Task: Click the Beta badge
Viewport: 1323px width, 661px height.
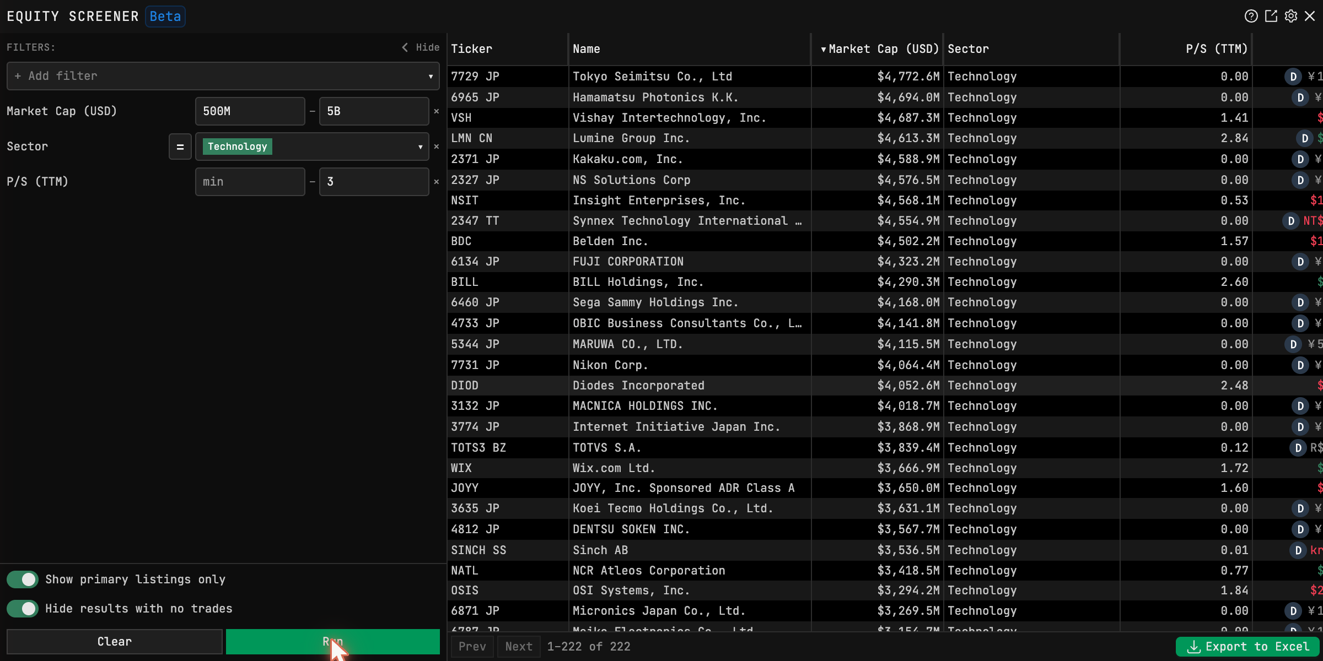Action: 165,17
